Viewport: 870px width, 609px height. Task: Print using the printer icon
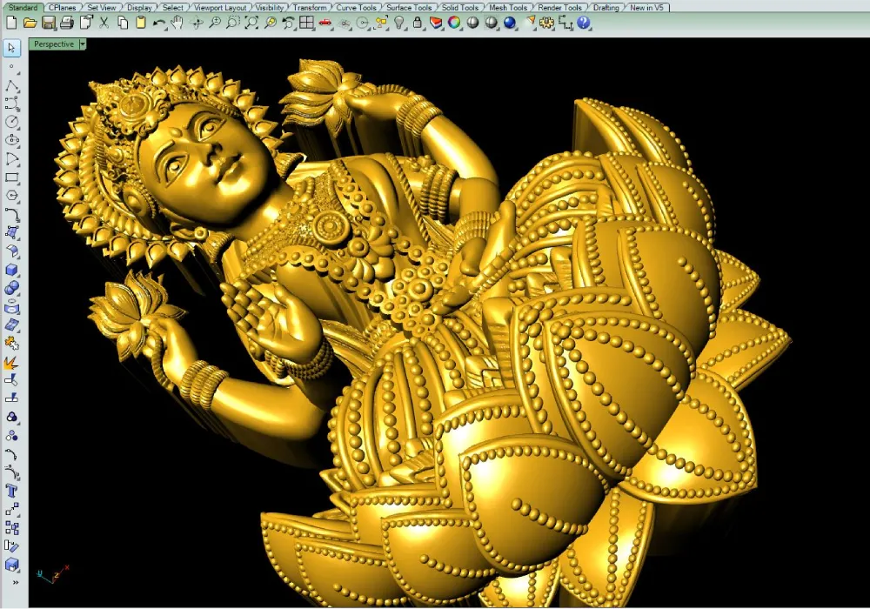point(67,23)
